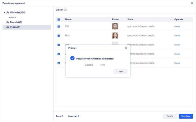This screenshot has width=196, height=122.
Task: Click the Blacklist group people icon
Action: click(x=8, y=22)
